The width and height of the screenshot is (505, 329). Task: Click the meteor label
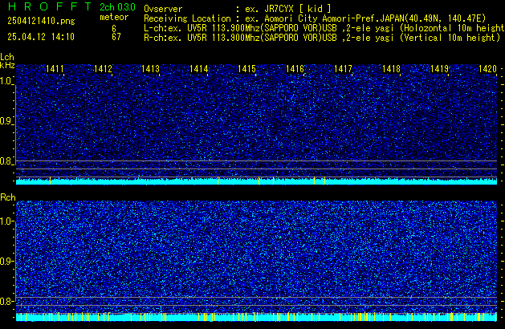point(114,17)
